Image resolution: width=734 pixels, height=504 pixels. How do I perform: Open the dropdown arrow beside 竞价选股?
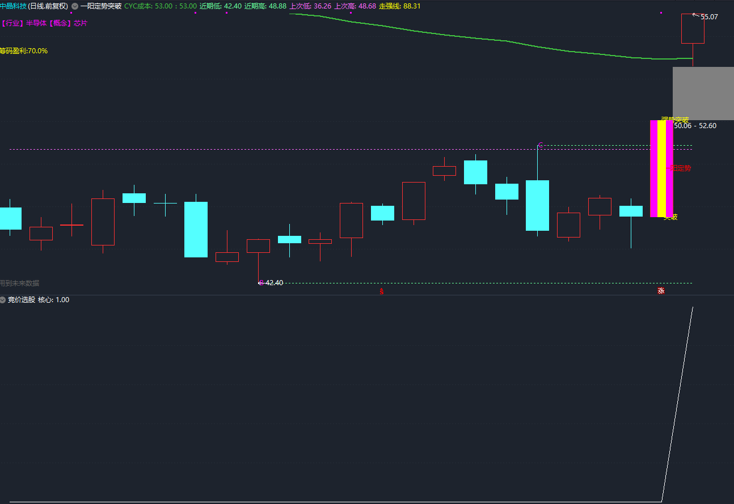[3, 300]
